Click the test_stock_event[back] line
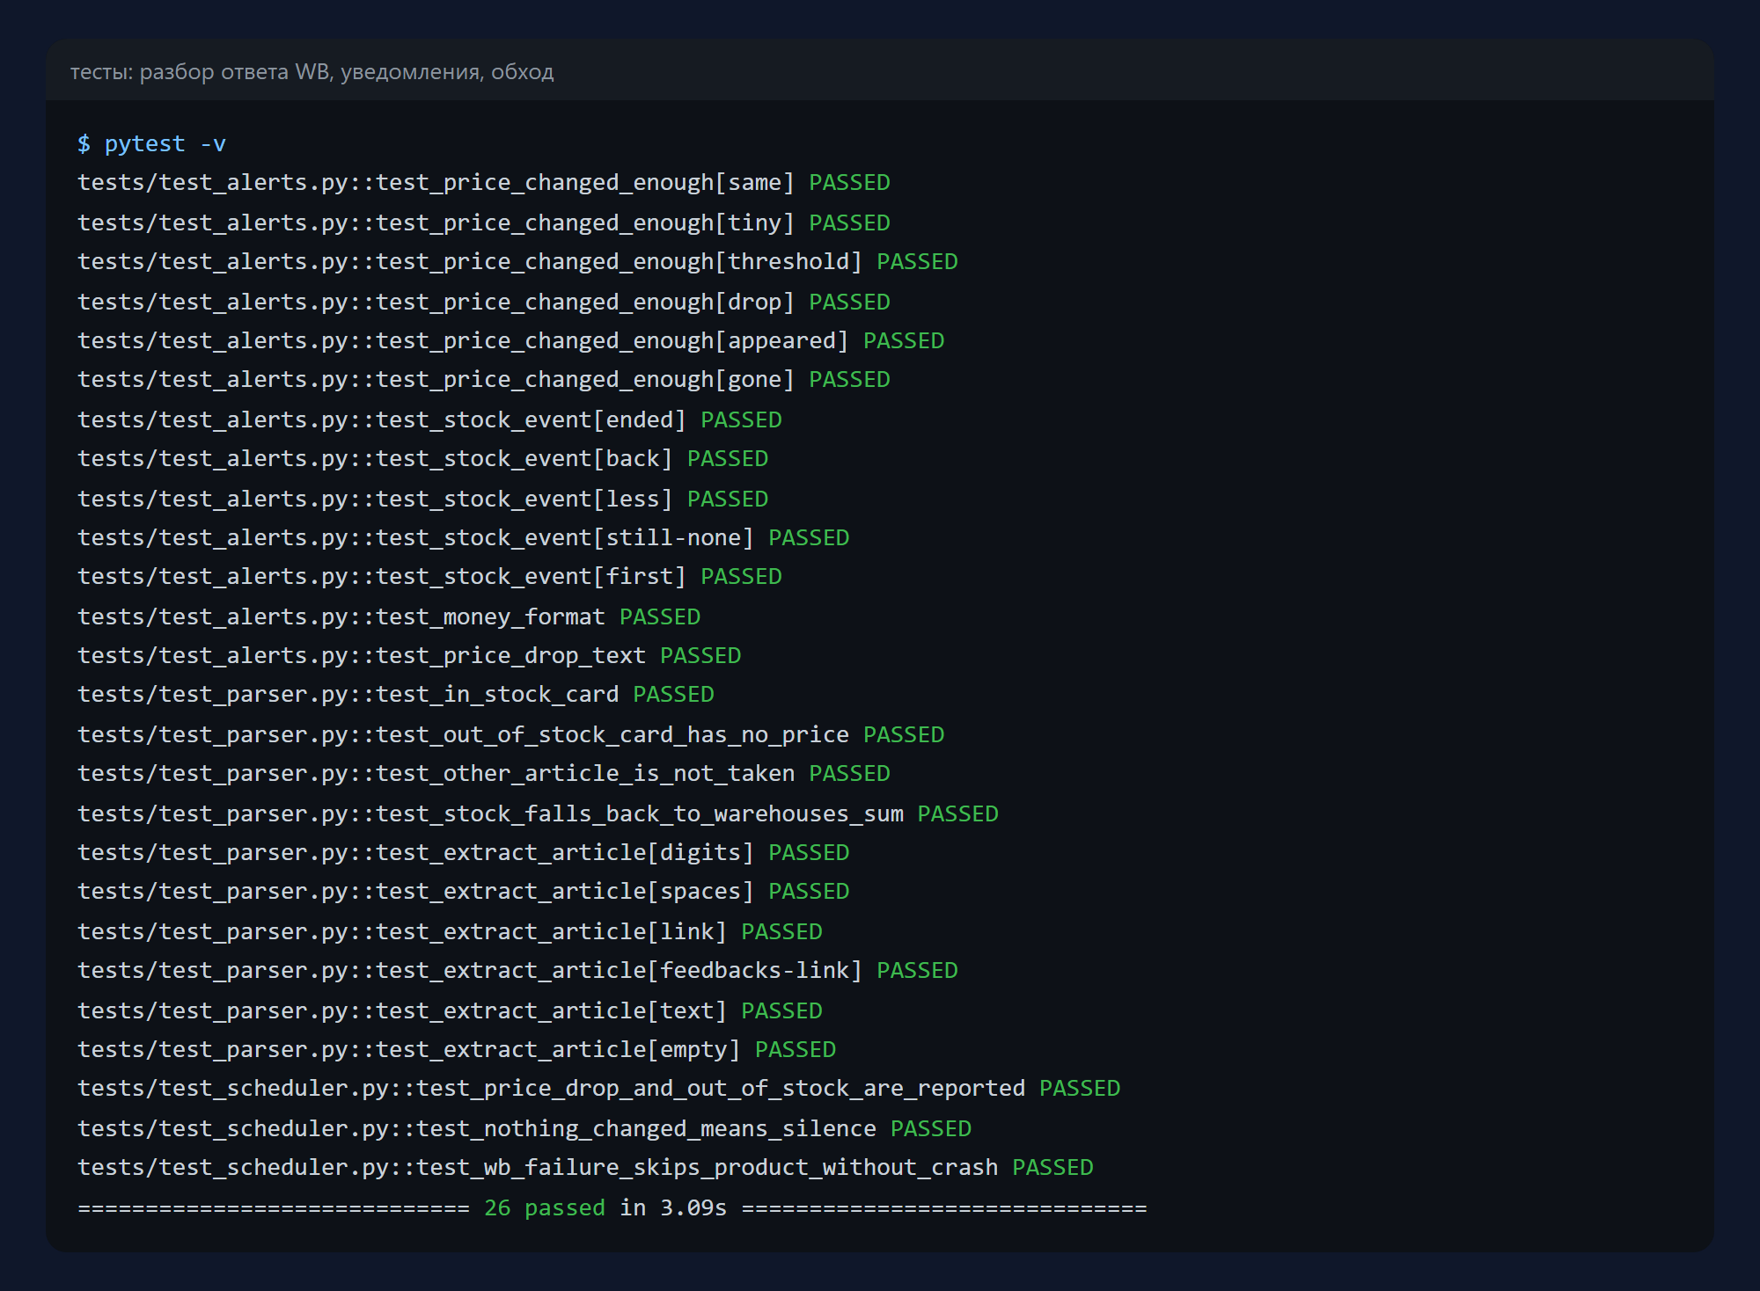 click(423, 459)
